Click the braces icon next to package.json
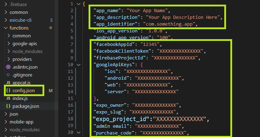Viewport: 260px width, 137px height. [x=8, y=106]
